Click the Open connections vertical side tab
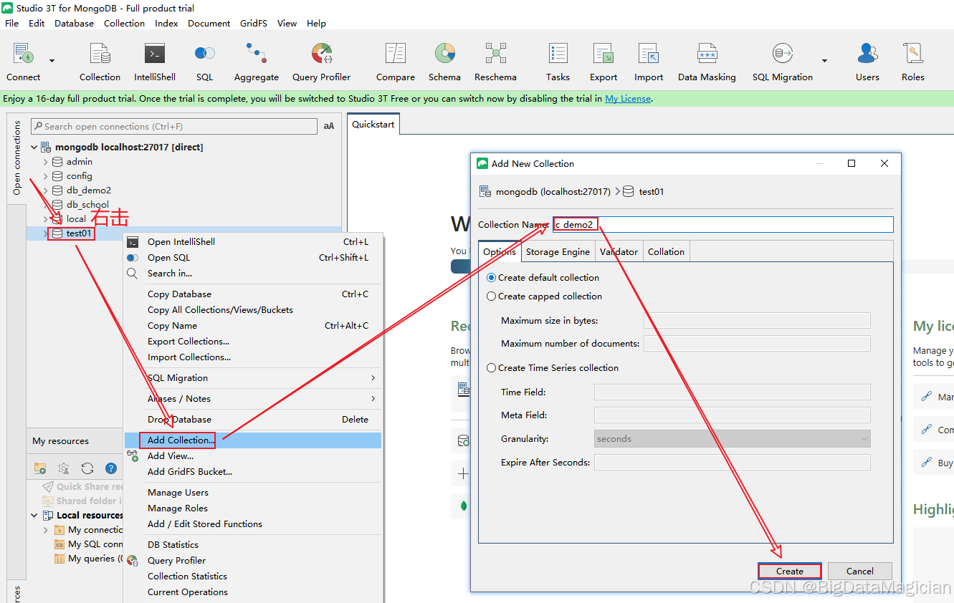This screenshot has height=603, width=954. (x=16, y=158)
